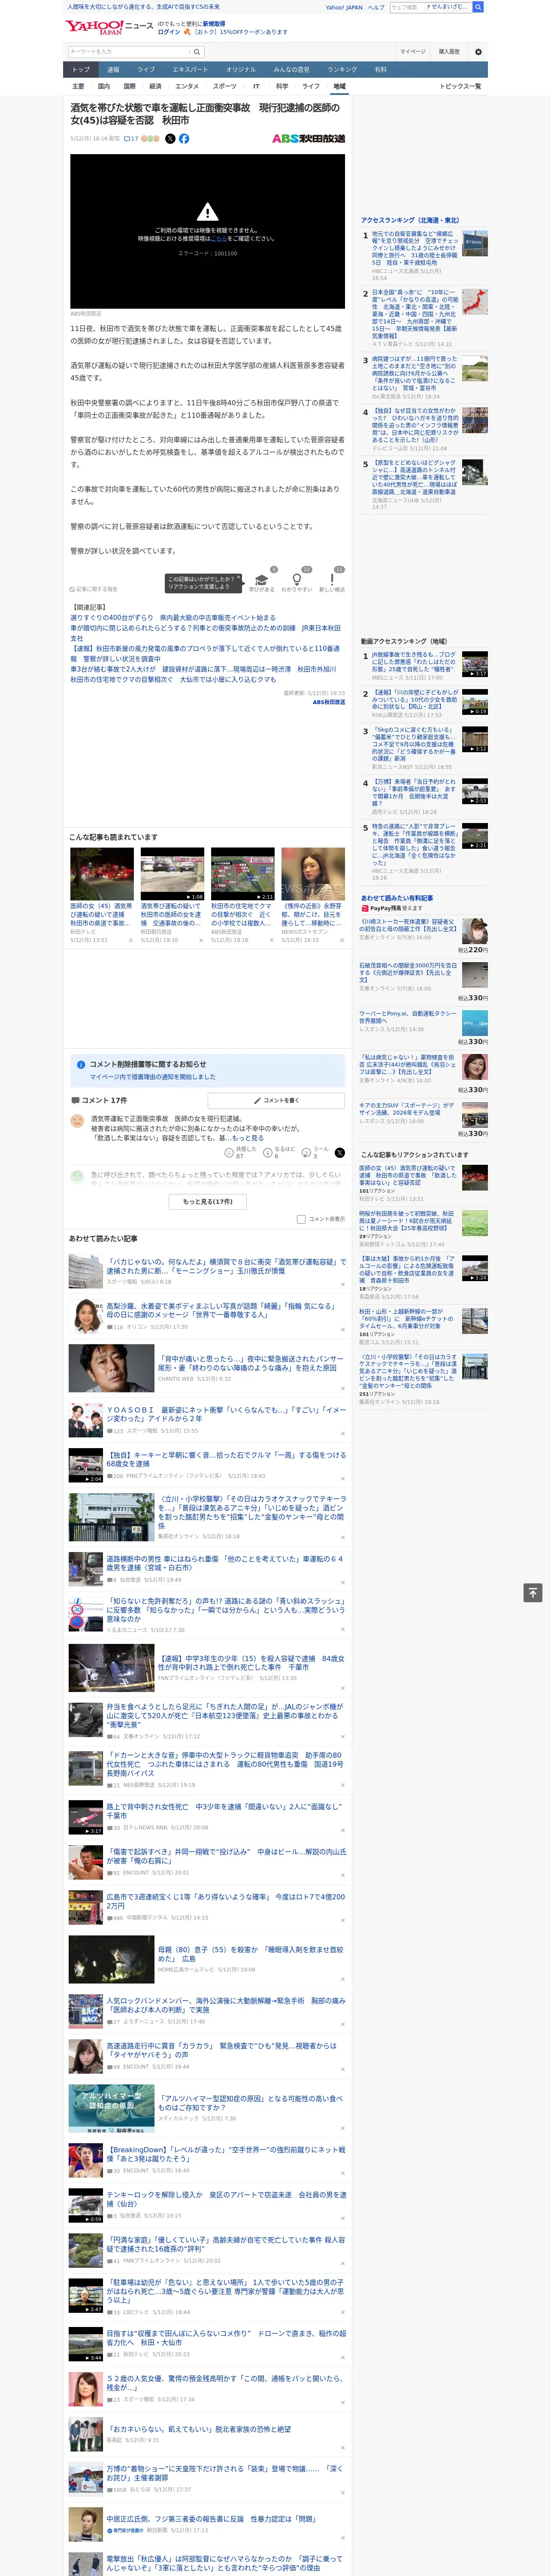The height and width of the screenshot is (2576, 551).
Task: Open みんなの意見 tab
Action: (x=291, y=70)
